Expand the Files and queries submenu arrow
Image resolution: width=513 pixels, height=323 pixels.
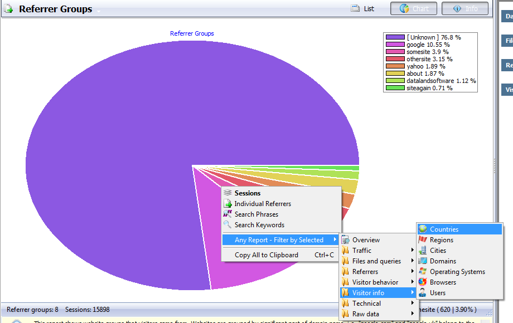412,261
